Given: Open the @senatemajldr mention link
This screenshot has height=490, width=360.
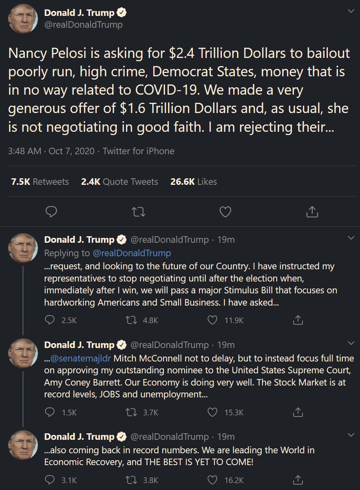Looking at the screenshot, I should [x=80, y=358].
